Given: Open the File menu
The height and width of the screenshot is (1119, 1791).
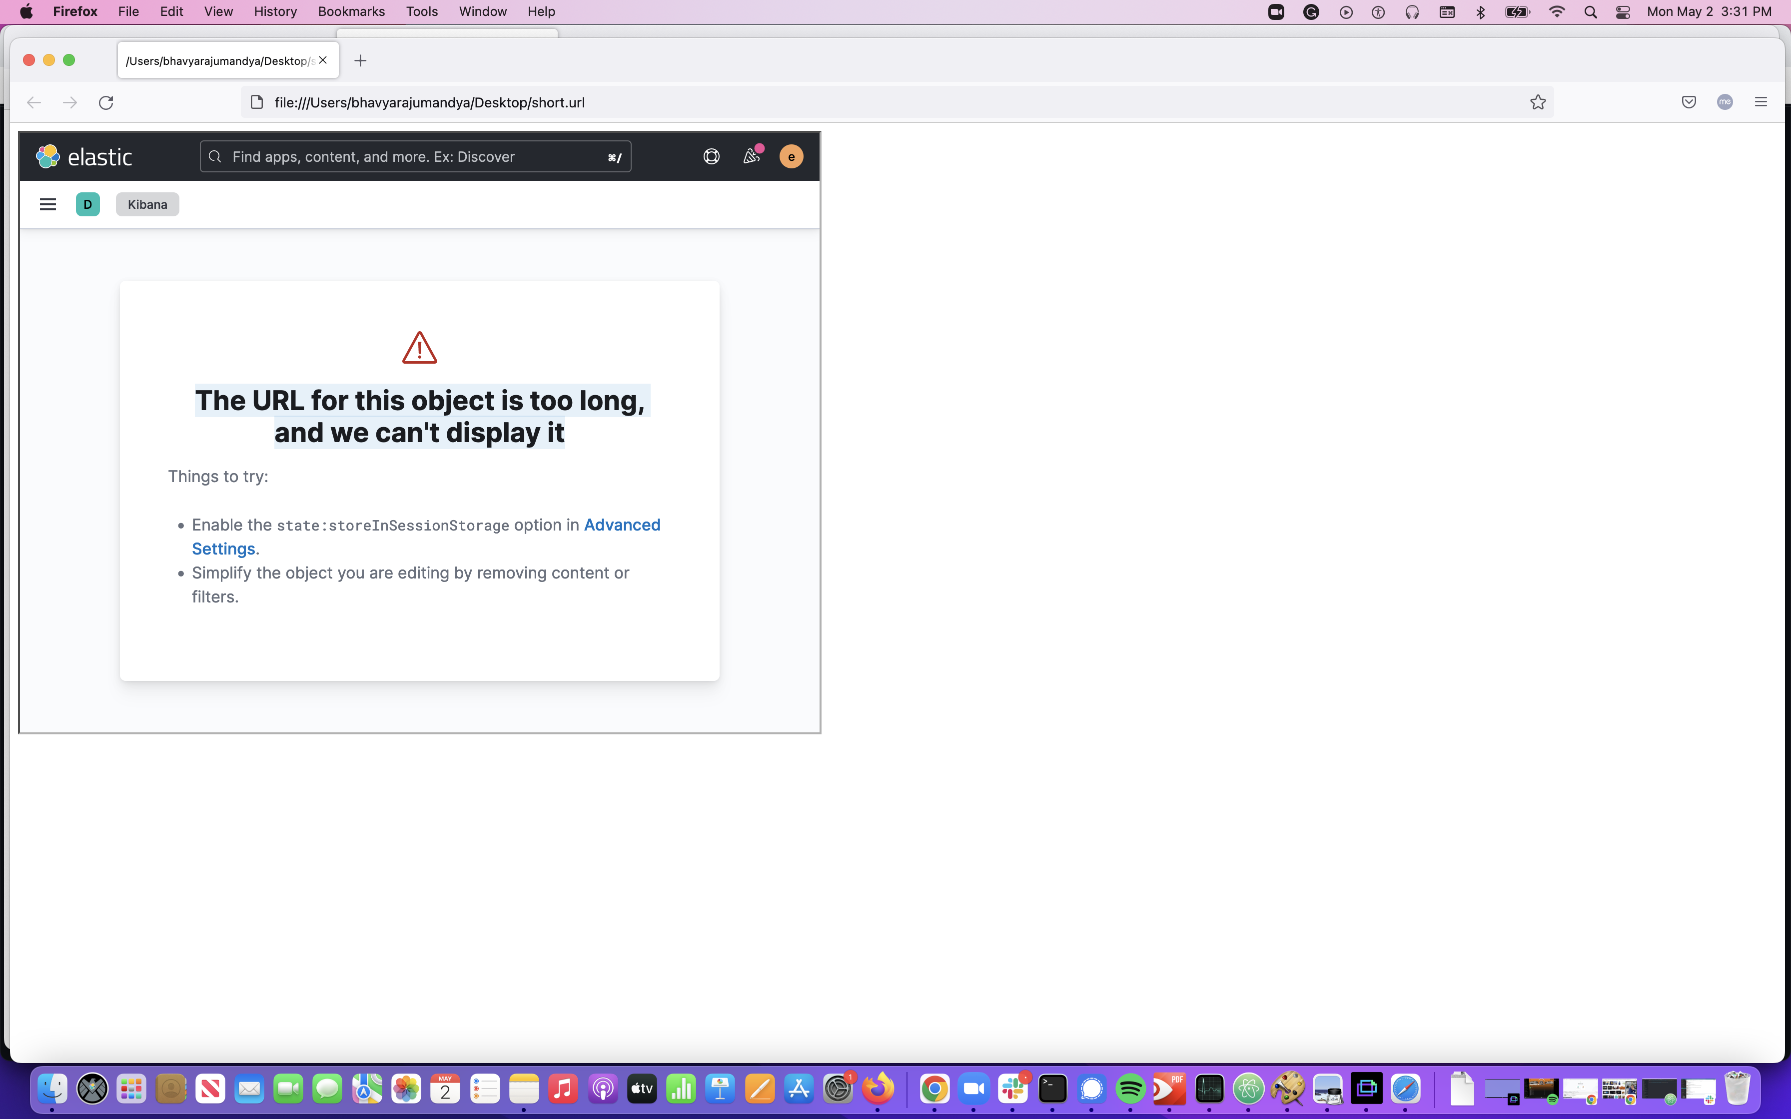Looking at the screenshot, I should [129, 12].
